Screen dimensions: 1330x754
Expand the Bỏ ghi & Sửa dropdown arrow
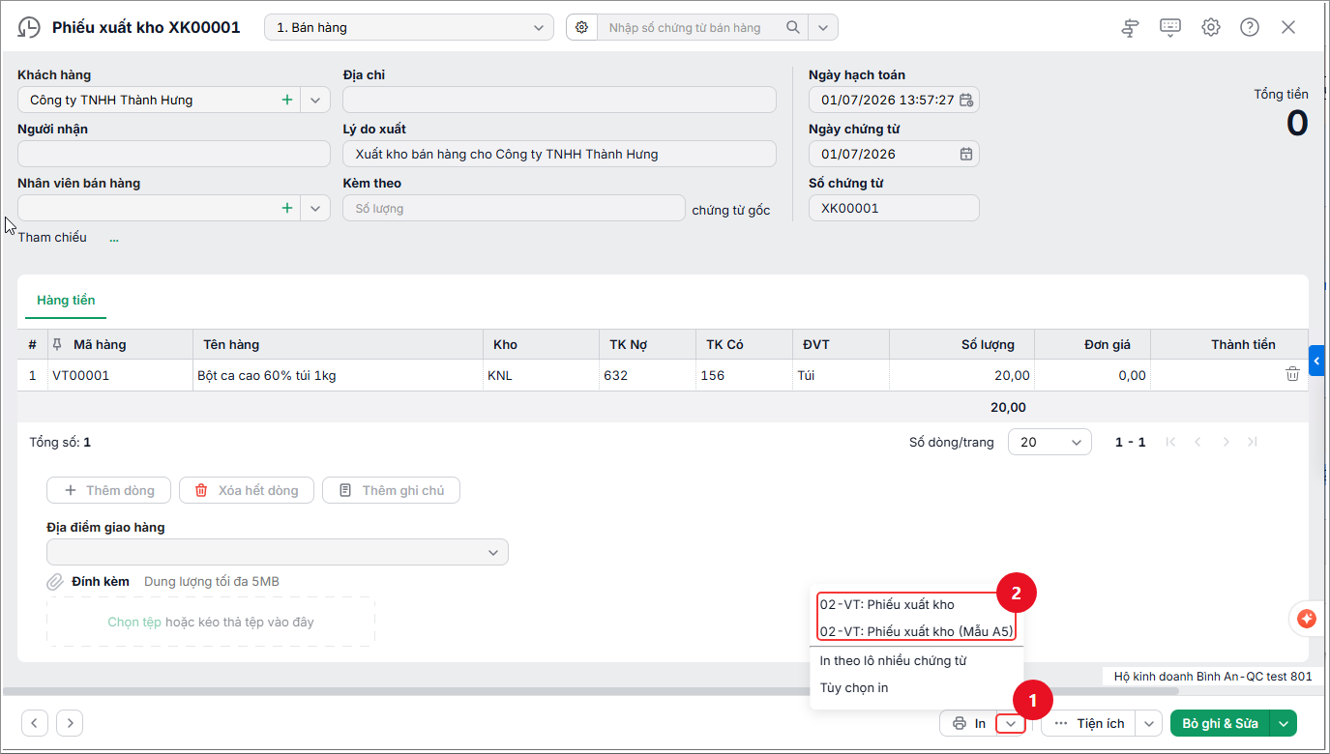coord(1285,723)
